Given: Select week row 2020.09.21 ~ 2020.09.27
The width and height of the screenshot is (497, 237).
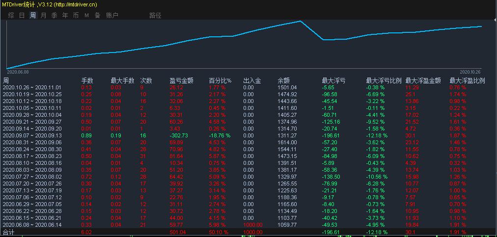Looking at the screenshot, I should (x=248, y=122).
